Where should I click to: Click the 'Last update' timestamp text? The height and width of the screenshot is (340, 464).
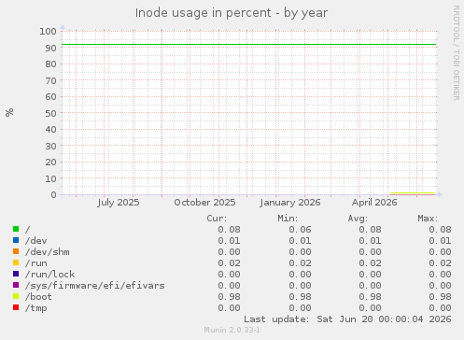point(347,319)
